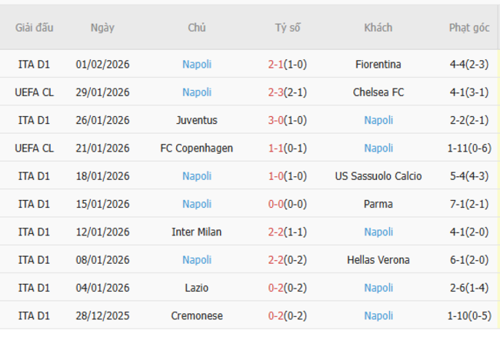Click the 1-11(0-6) corner kick result
This screenshot has height=337, width=500.
[469, 148]
